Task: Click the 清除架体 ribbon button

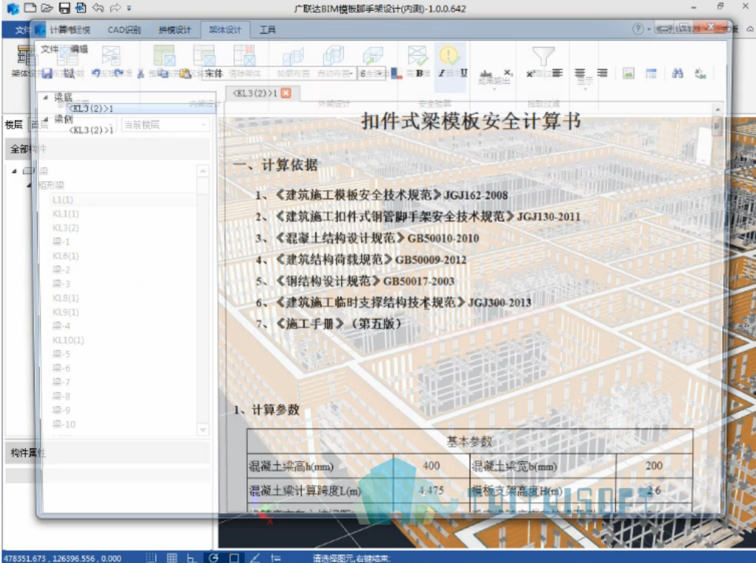Action: pyautogui.click(x=244, y=61)
